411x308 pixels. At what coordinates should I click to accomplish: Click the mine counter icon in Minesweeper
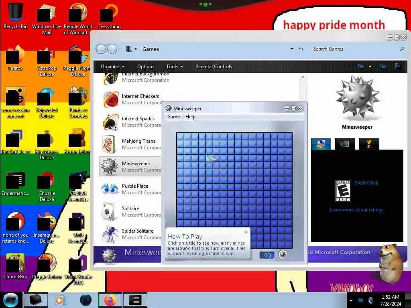pos(282,254)
